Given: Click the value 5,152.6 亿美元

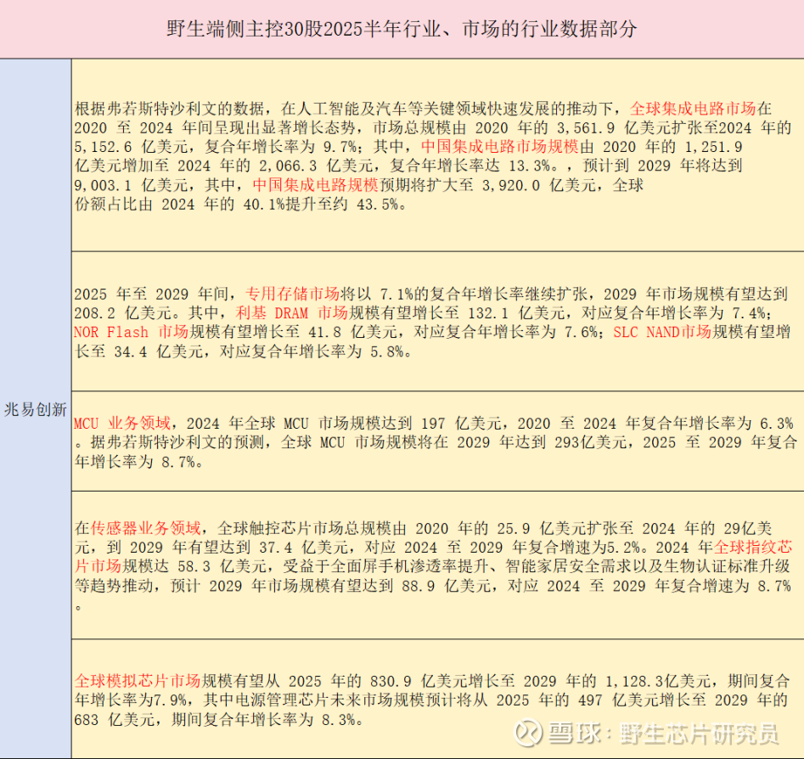Looking at the screenshot, I should click(131, 147).
